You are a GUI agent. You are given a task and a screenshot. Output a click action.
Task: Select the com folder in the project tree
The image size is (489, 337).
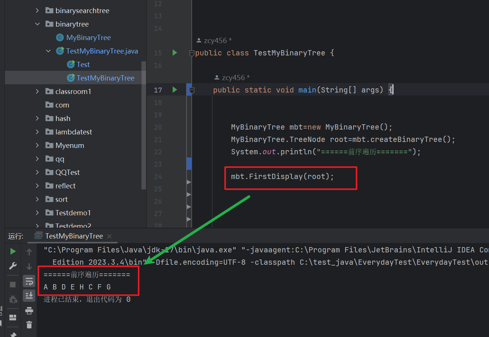point(62,105)
